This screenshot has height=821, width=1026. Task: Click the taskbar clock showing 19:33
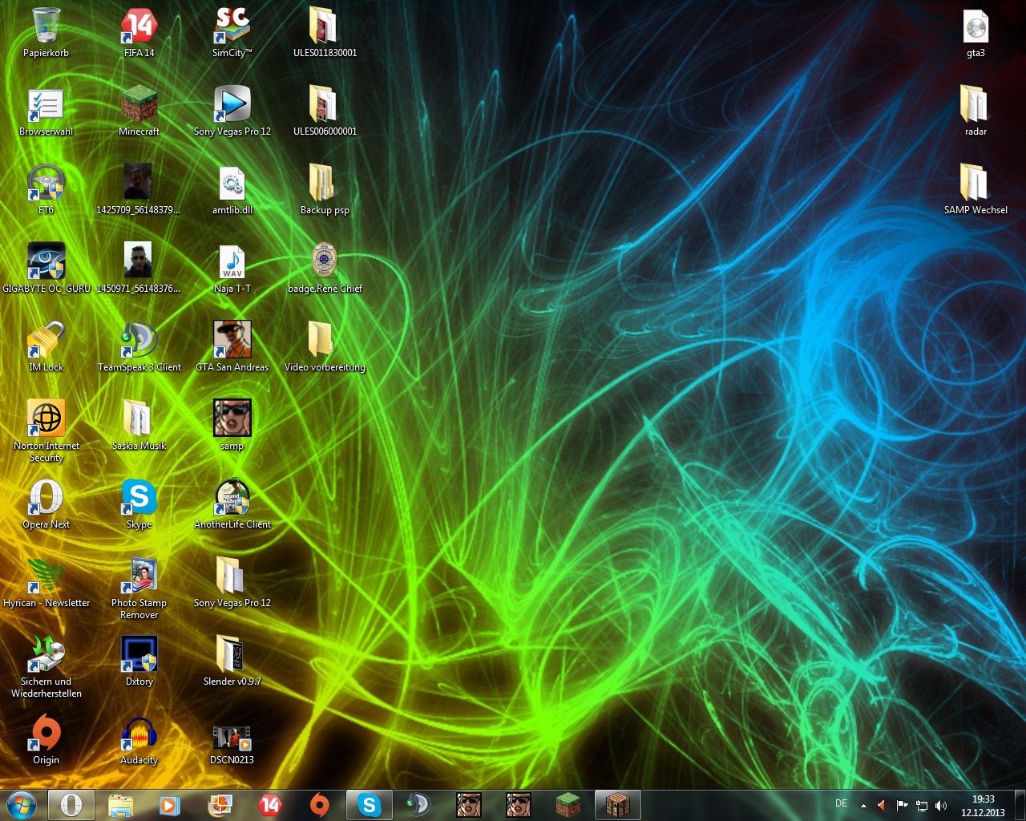[x=983, y=805]
